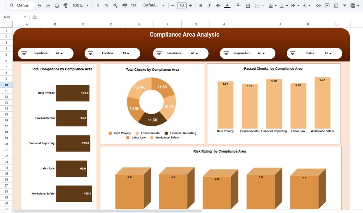Apply borders to the selection

tap(248, 5)
